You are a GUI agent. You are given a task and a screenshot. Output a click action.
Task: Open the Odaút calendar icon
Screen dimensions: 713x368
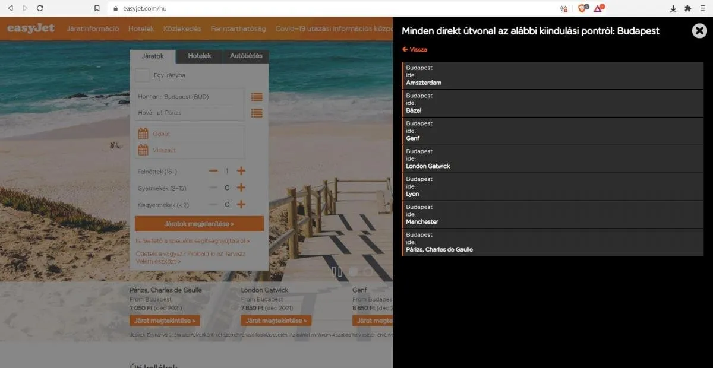click(143, 134)
